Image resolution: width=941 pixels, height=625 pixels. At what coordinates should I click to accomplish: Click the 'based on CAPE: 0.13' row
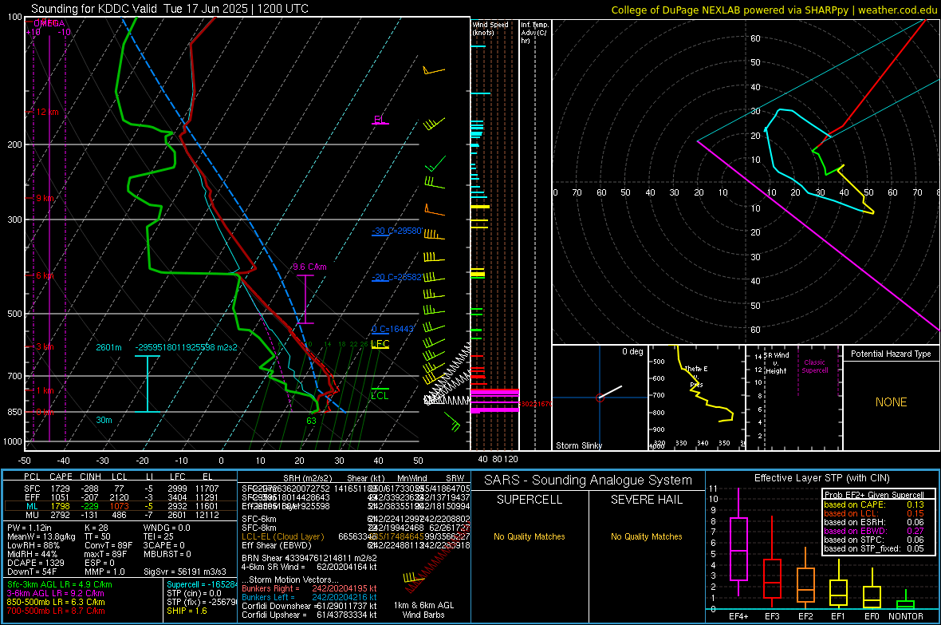(874, 504)
